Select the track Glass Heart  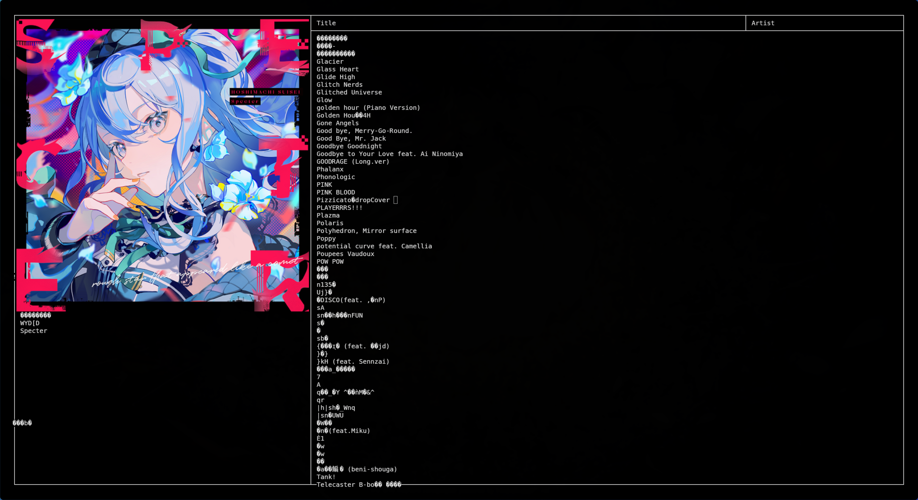(x=337, y=70)
